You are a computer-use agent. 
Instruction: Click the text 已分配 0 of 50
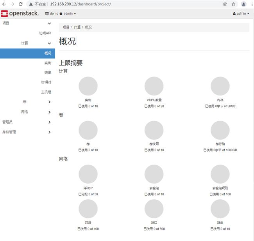point(88,194)
